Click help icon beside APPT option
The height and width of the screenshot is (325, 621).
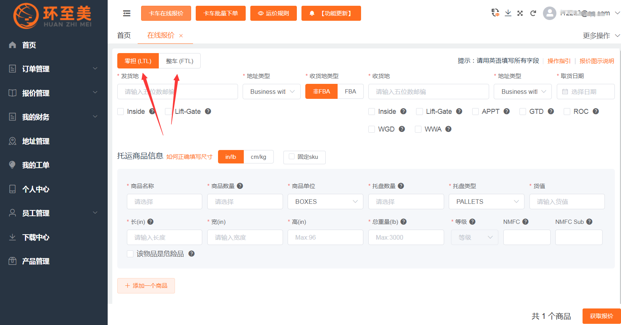pos(506,112)
